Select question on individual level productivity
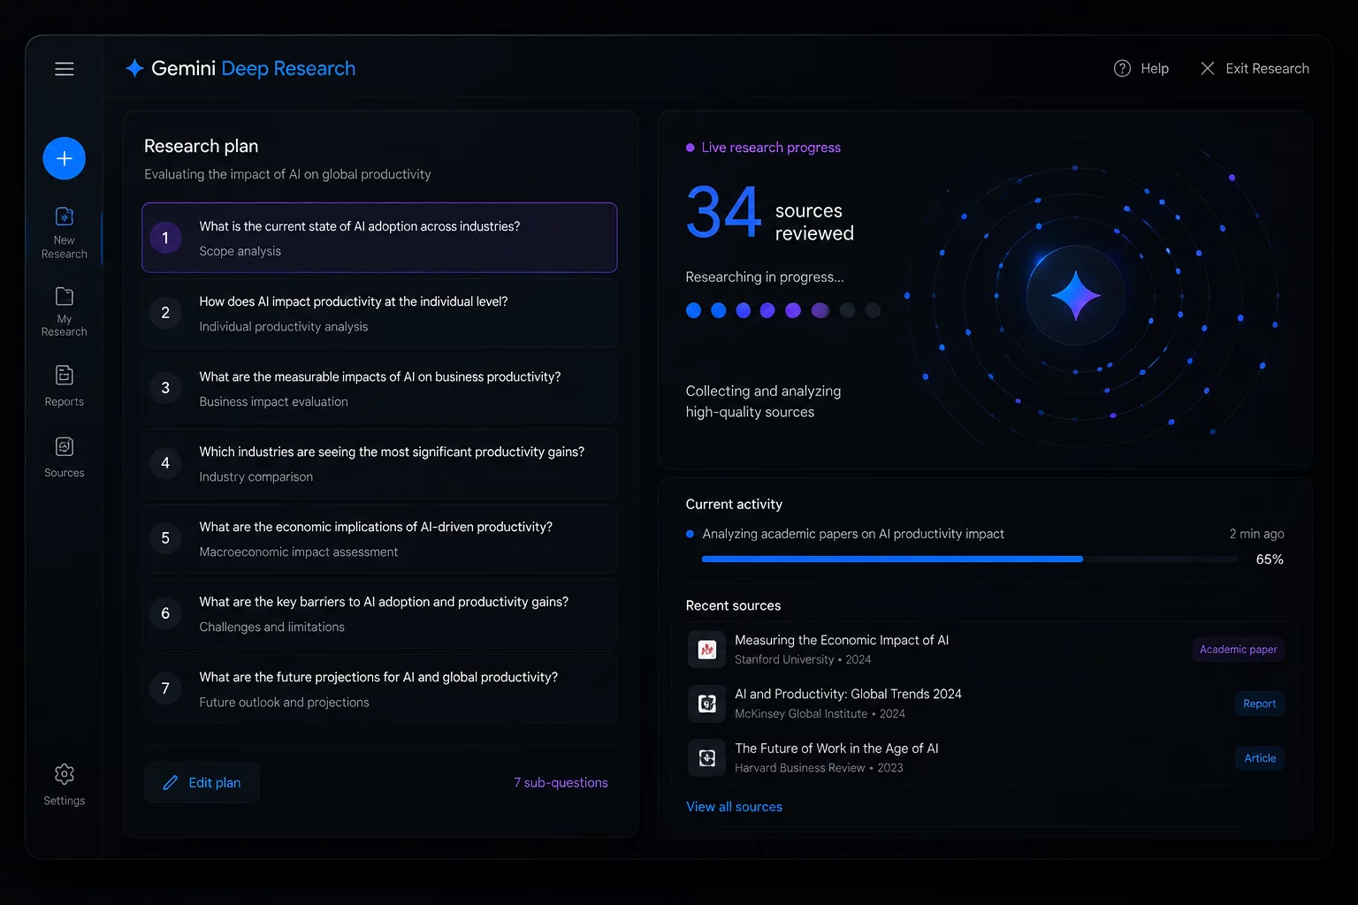 tap(379, 313)
